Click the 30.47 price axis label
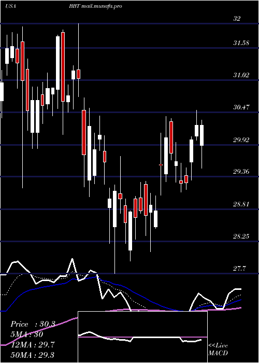Viewport: 259px width, 363px height. [241, 107]
